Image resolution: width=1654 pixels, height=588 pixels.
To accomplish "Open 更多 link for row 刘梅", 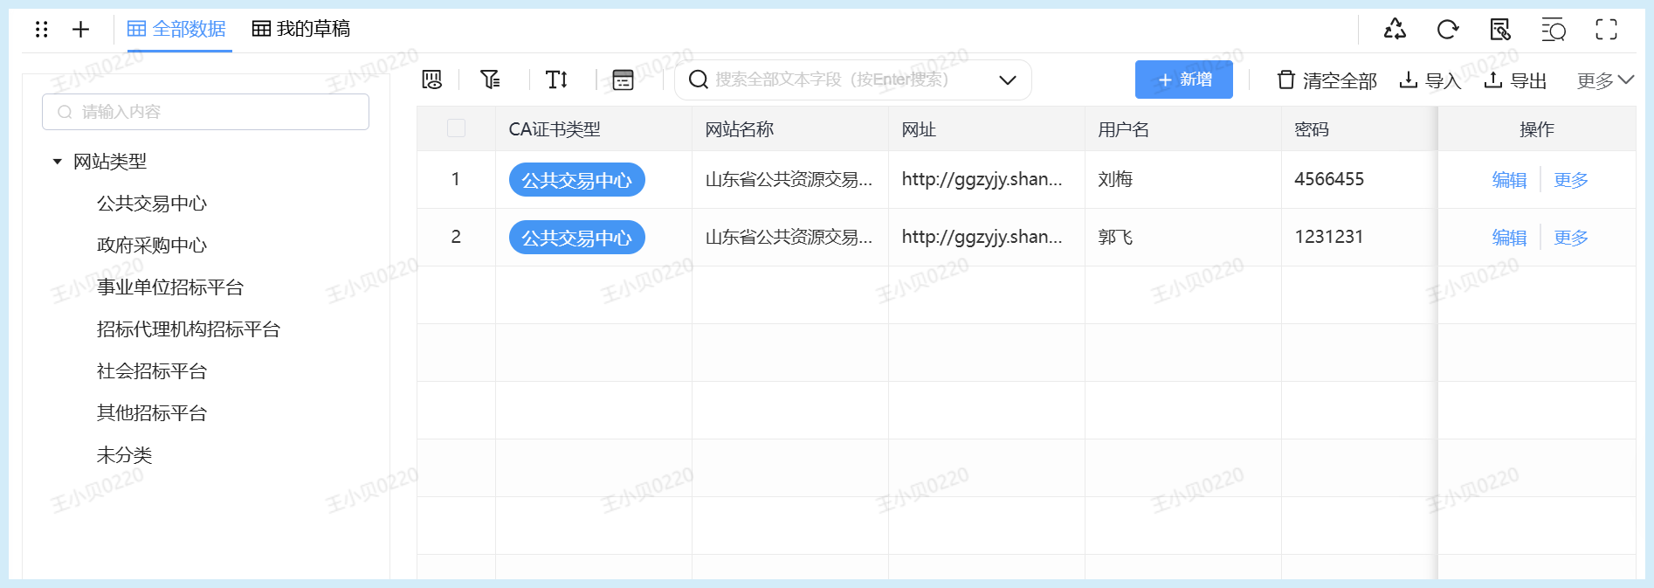I will (x=1571, y=180).
